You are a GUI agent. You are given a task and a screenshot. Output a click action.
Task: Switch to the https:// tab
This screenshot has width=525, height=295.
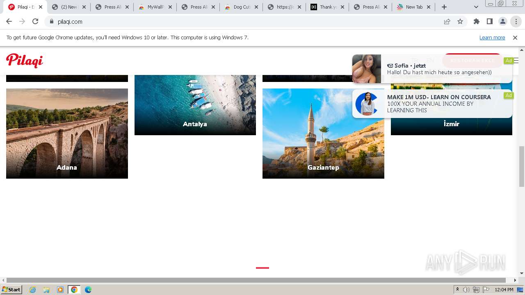[x=284, y=7]
